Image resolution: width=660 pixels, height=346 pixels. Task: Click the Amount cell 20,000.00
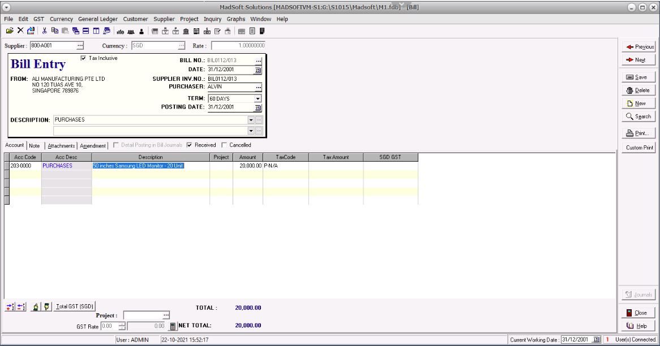click(248, 166)
